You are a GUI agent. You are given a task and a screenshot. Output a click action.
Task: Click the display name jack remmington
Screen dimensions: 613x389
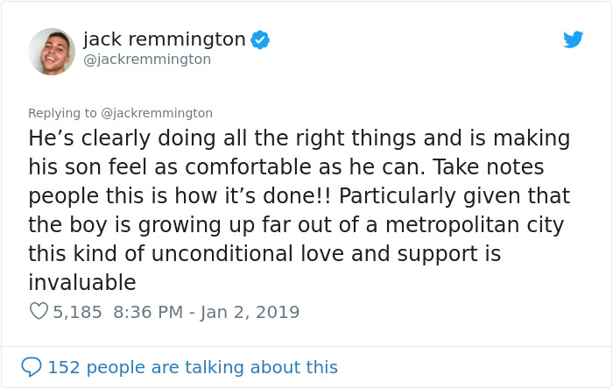(165, 39)
